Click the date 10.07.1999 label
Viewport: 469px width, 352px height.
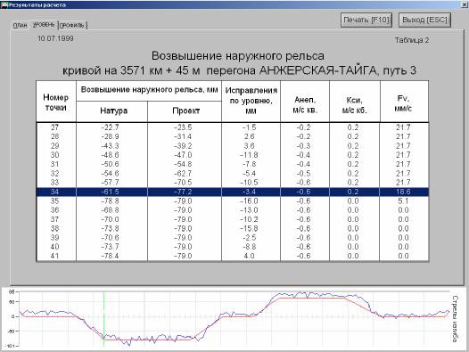click(x=55, y=38)
